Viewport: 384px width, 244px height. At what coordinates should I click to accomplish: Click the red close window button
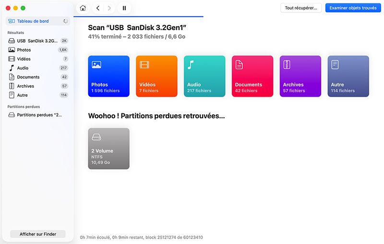8,8
